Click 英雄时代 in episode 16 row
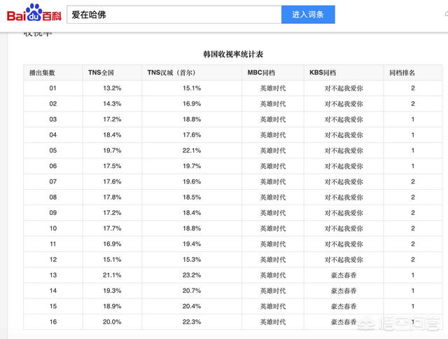Viewport: 448px width, 339px height. pyautogui.click(x=273, y=322)
